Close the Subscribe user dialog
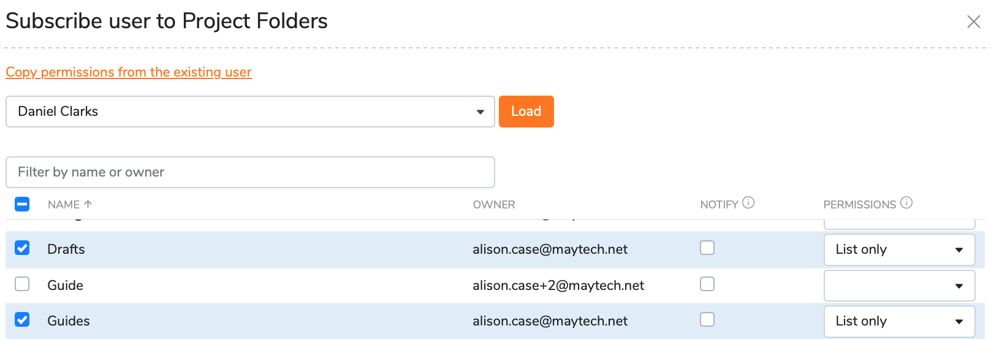This screenshot has width=991, height=339. (973, 22)
